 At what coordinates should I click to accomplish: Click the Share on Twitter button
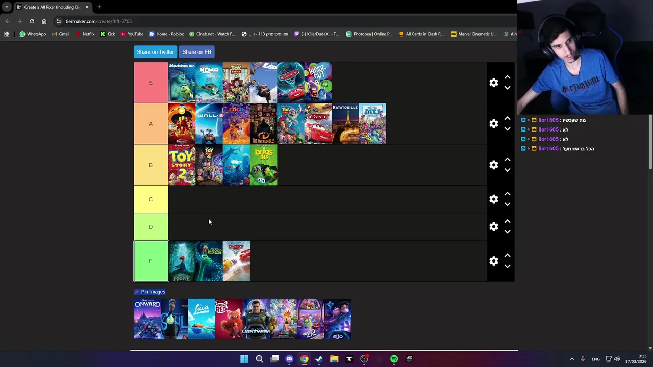[x=155, y=52]
